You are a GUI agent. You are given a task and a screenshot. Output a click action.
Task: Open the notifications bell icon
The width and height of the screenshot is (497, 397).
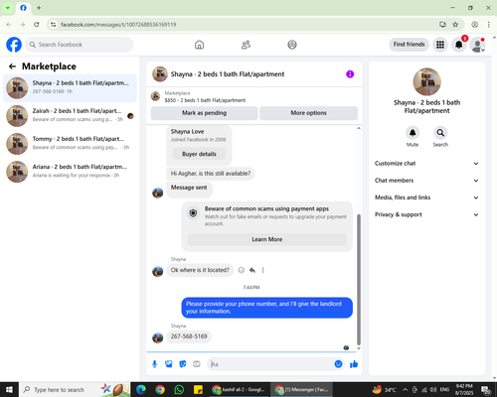tap(458, 45)
